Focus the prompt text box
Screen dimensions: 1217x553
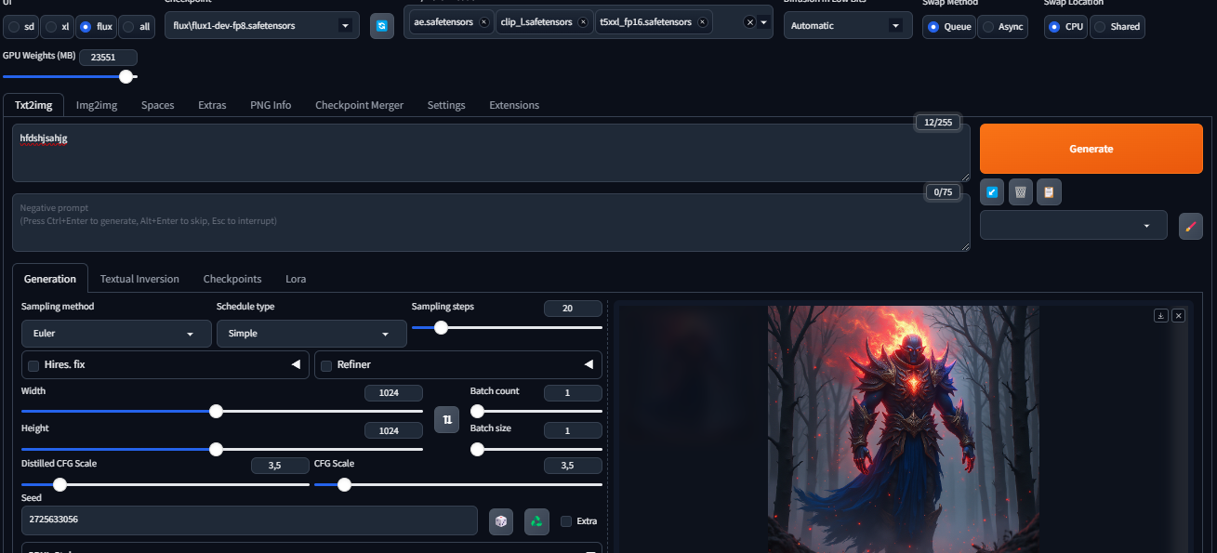(491, 152)
